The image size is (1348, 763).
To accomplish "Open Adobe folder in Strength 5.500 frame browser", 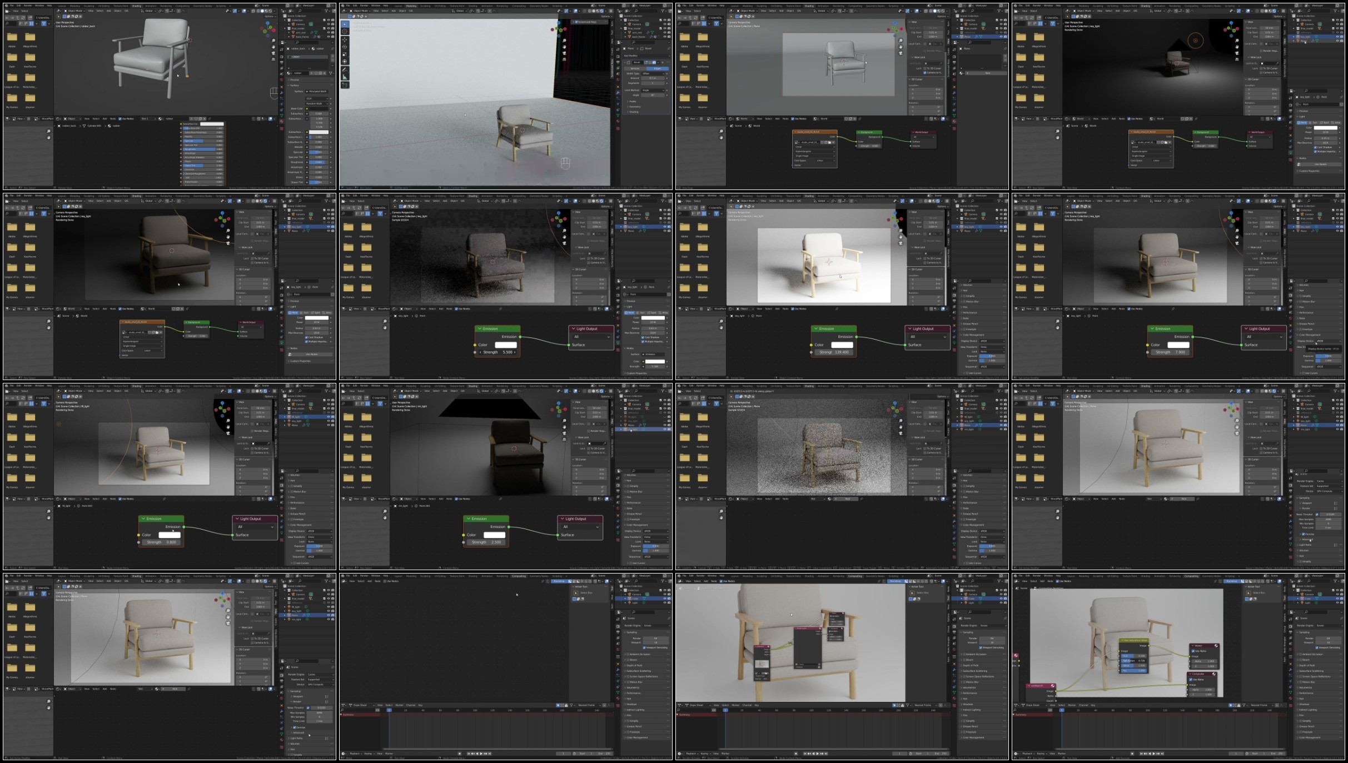I will (348, 227).
